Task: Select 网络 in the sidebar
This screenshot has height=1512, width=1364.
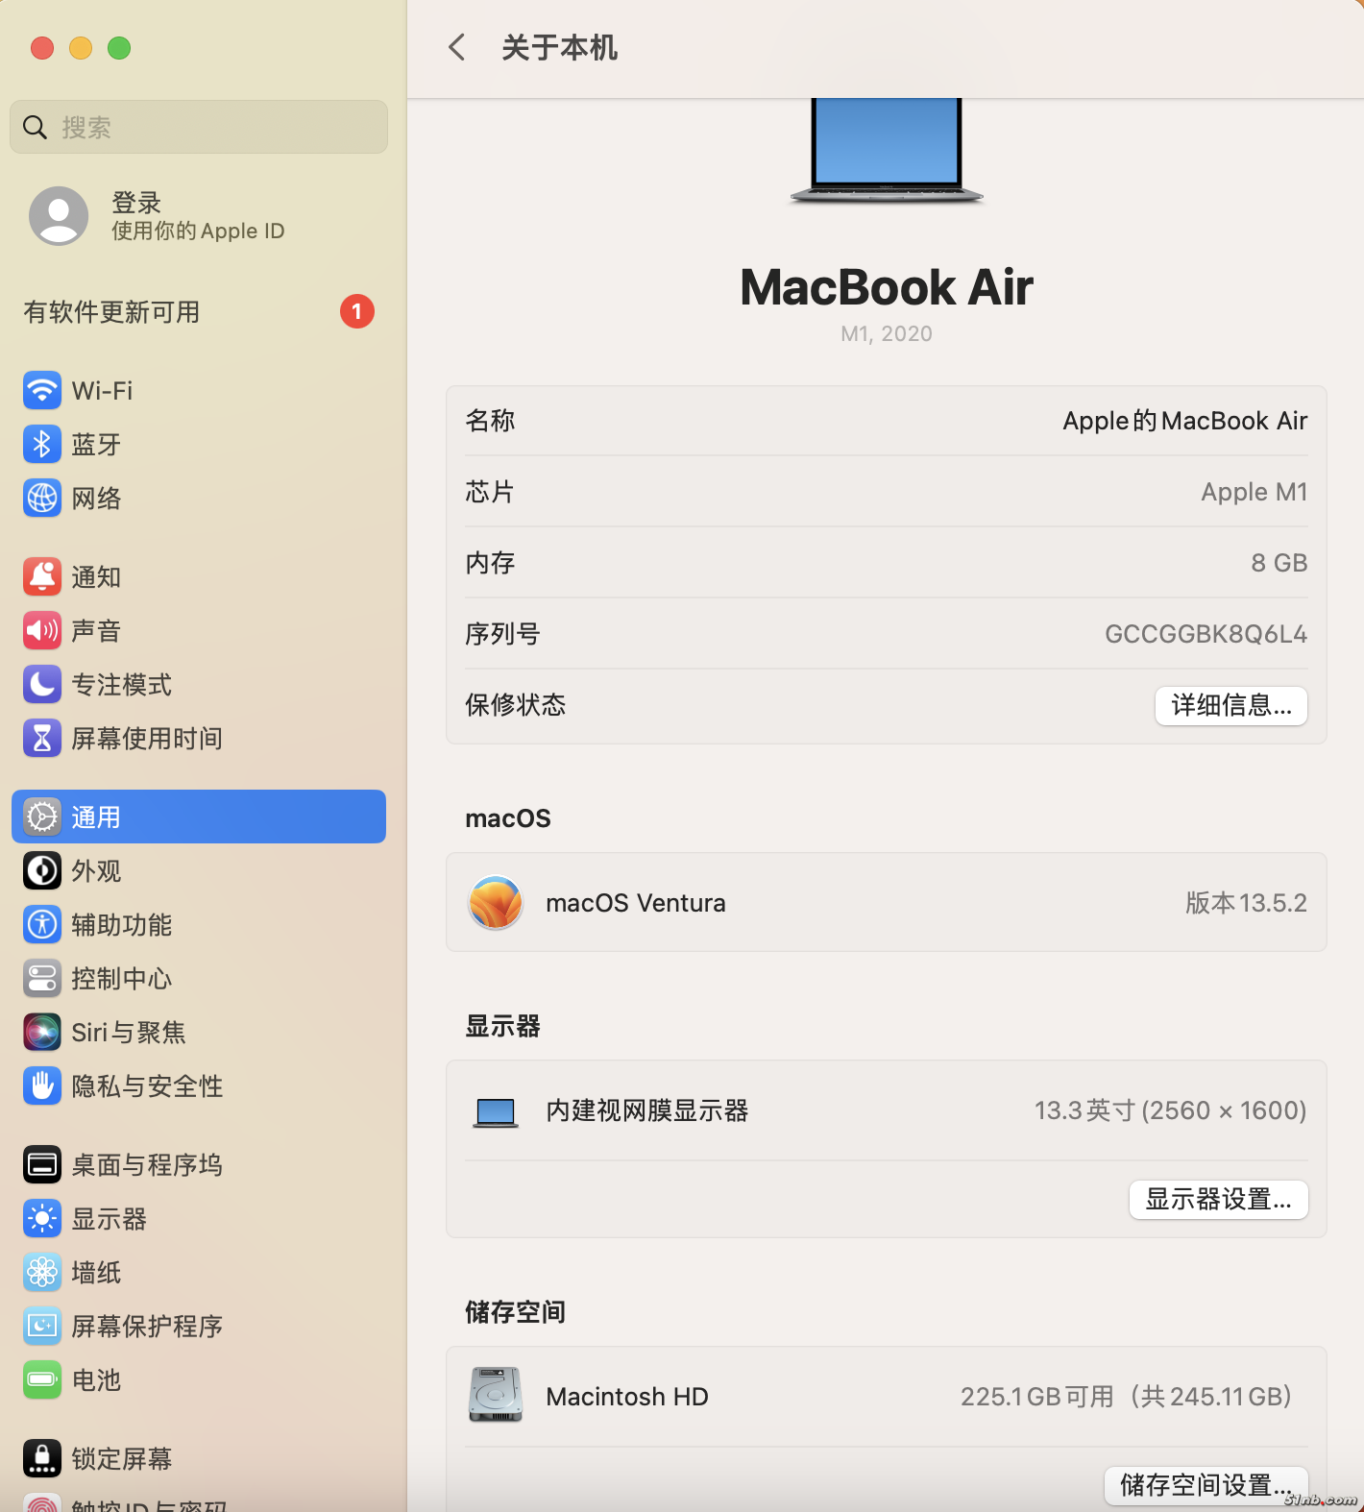Action: pyautogui.click(x=96, y=499)
